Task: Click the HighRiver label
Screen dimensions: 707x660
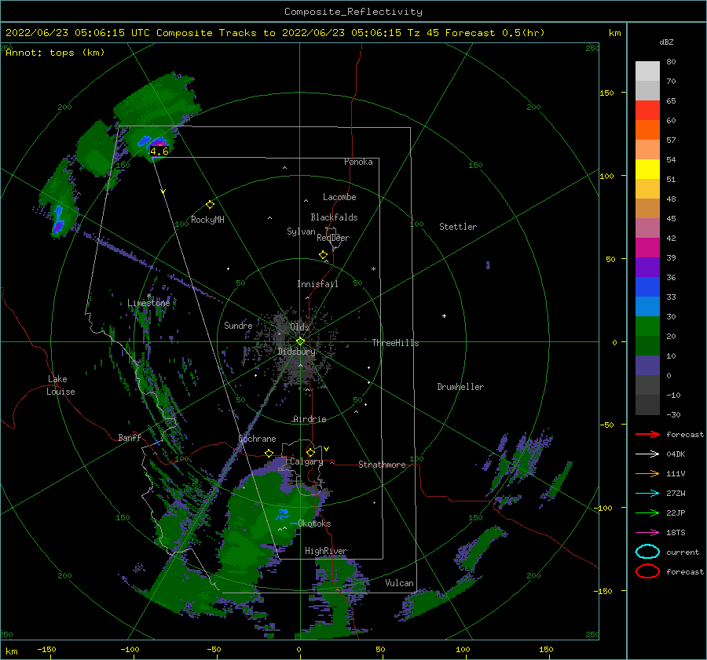Action: tap(326, 551)
